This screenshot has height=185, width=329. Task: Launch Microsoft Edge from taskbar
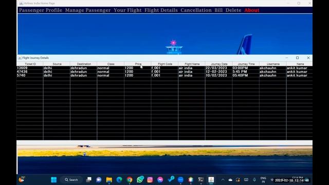click(x=119, y=180)
